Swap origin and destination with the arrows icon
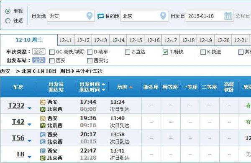Screen dimensions: 251x163 tap(100, 16)
